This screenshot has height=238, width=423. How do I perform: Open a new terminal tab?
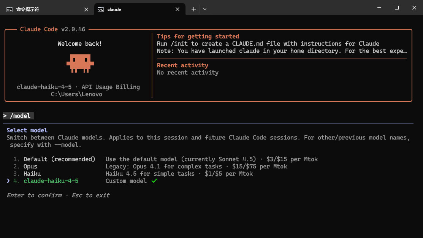tap(194, 9)
